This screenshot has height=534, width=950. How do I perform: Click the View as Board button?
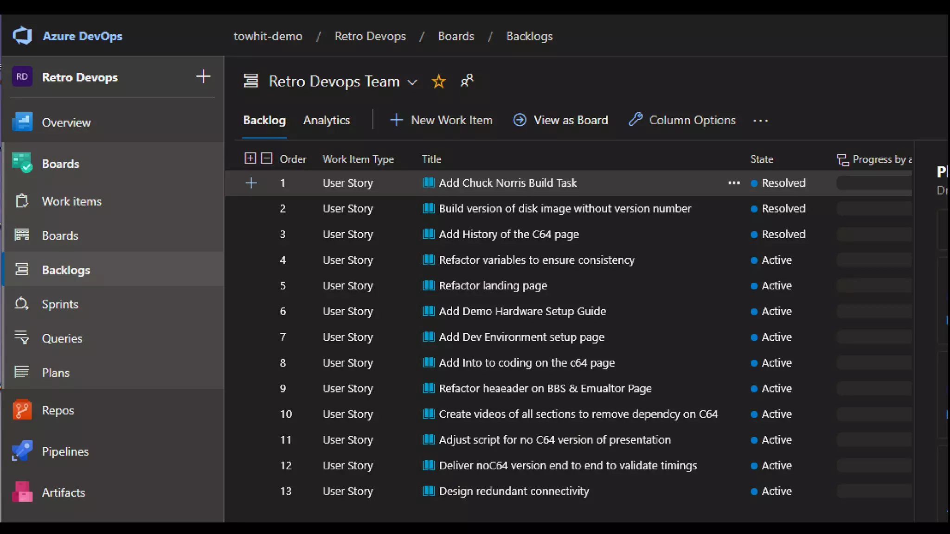coord(560,121)
